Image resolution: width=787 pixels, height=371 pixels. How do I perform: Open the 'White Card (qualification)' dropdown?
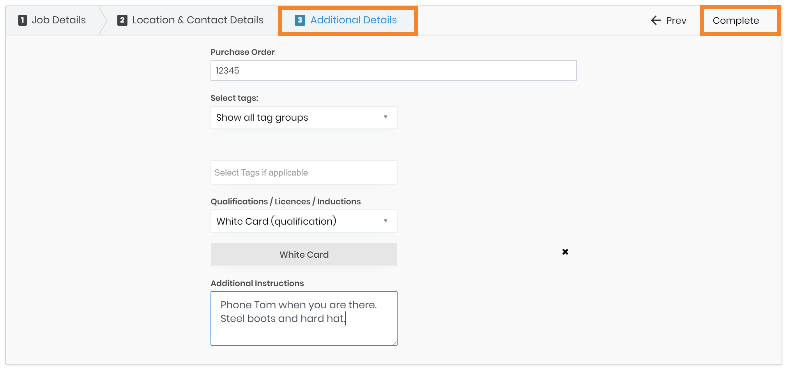pyautogui.click(x=296, y=222)
